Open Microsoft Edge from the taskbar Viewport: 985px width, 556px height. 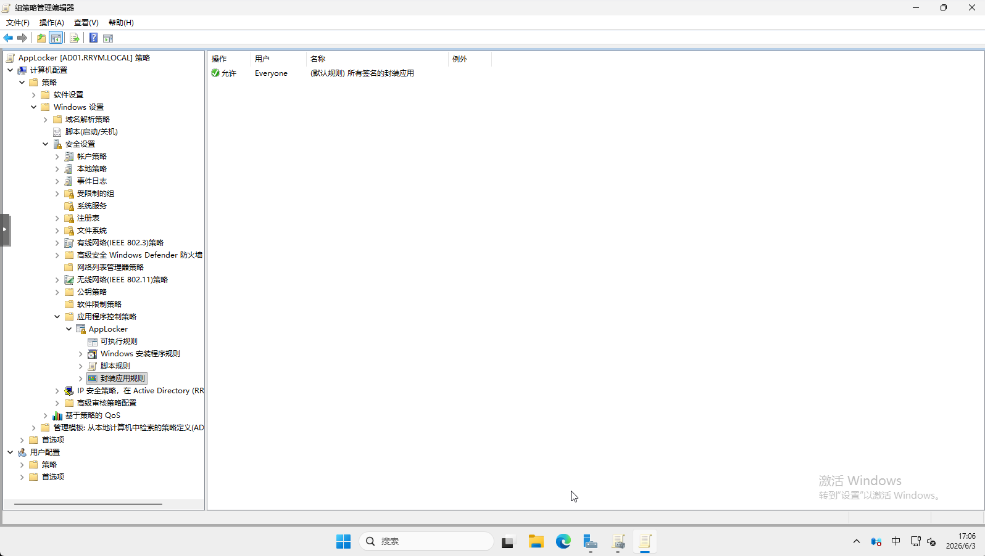tap(563, 541)
